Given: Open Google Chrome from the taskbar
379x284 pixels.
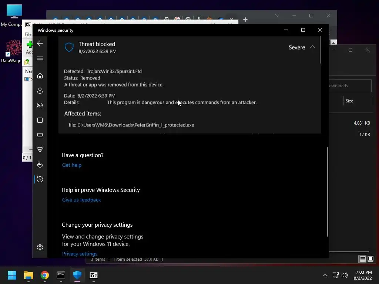Looking at the screenshot, I should [x=45, y=275].
